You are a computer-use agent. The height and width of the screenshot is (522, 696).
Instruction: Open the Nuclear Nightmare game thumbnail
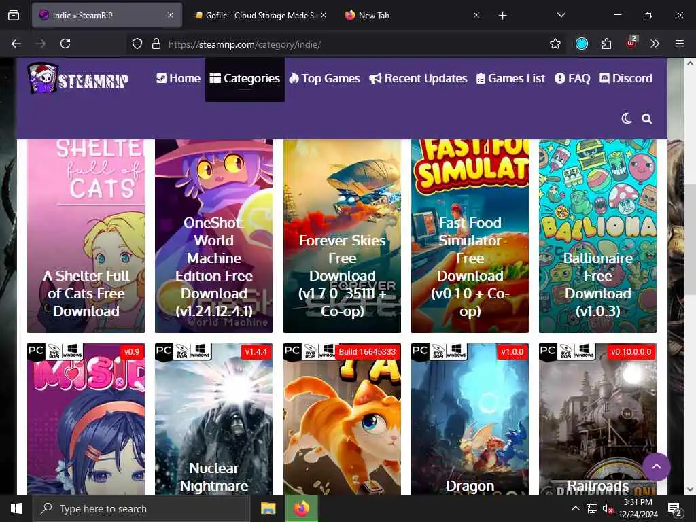tap(213, 419)
